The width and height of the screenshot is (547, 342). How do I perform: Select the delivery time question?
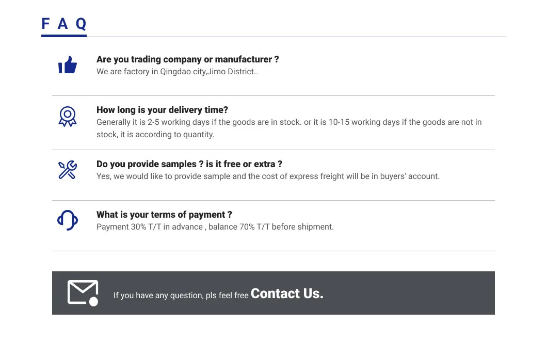162,110
